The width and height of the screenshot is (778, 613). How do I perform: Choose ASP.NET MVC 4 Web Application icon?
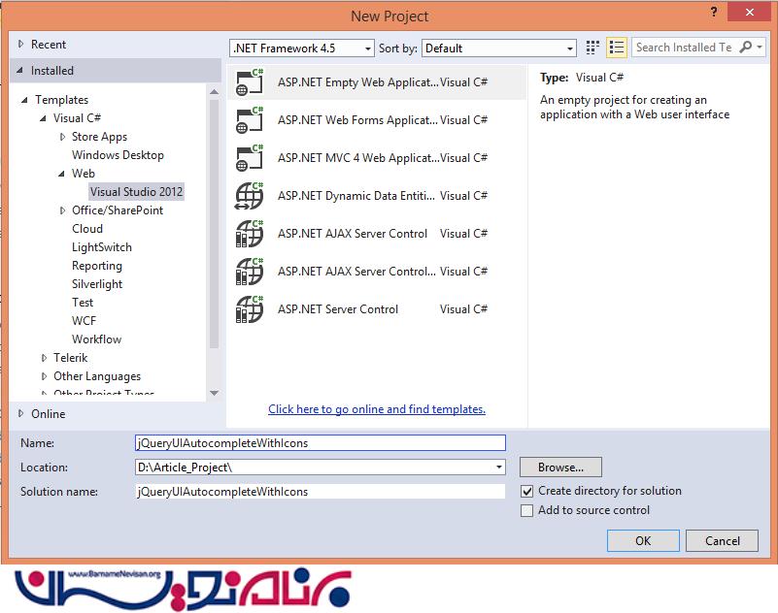point(250,158)
